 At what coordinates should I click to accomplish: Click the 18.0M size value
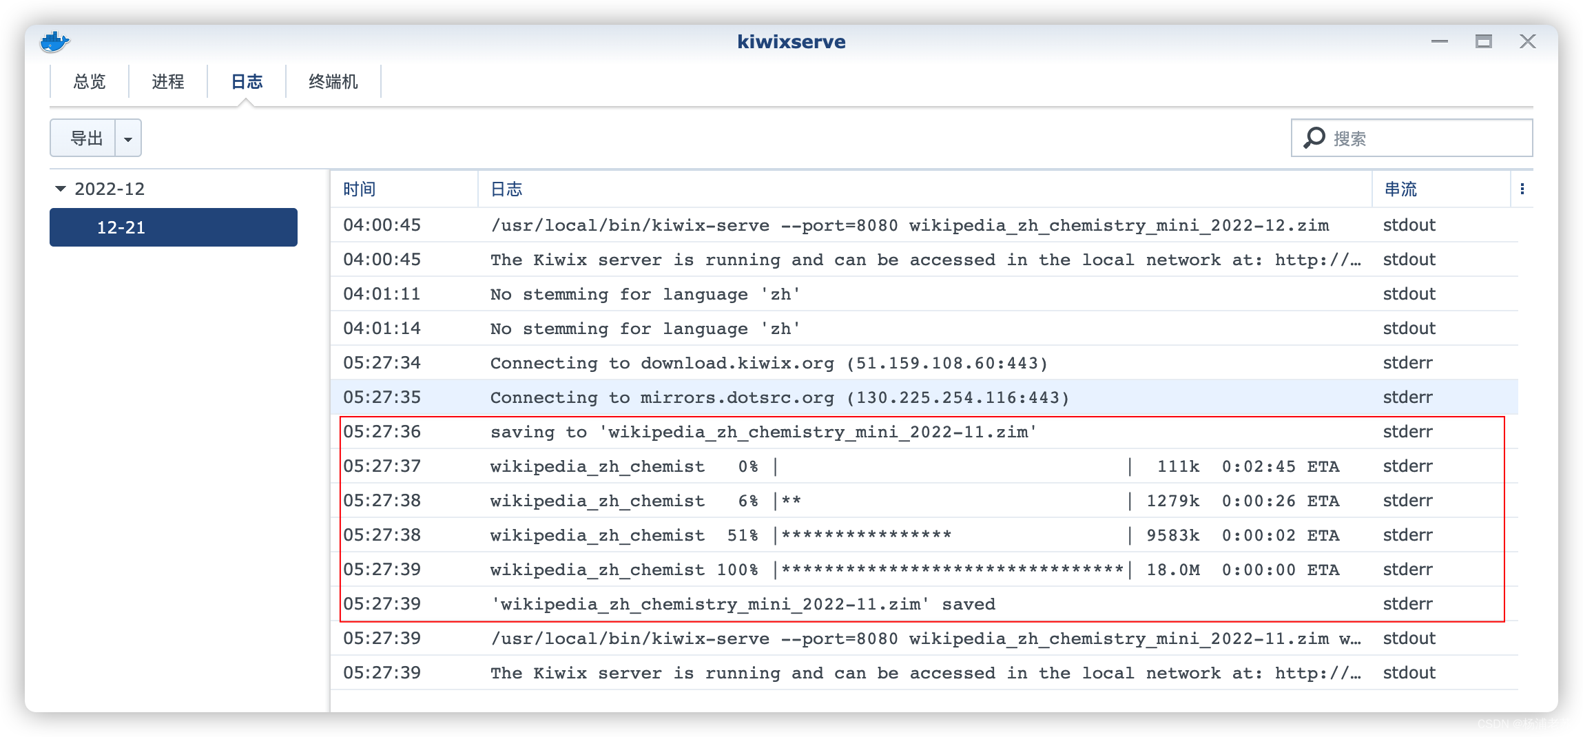coord(1173,570)
